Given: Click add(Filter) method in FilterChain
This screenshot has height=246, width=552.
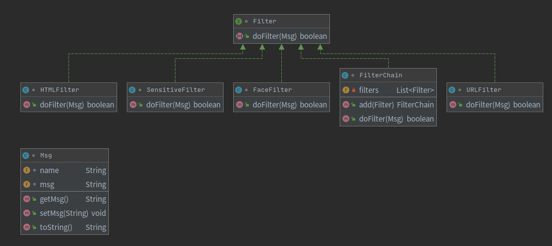Looking at the screenshot, I should click(376, 105).
